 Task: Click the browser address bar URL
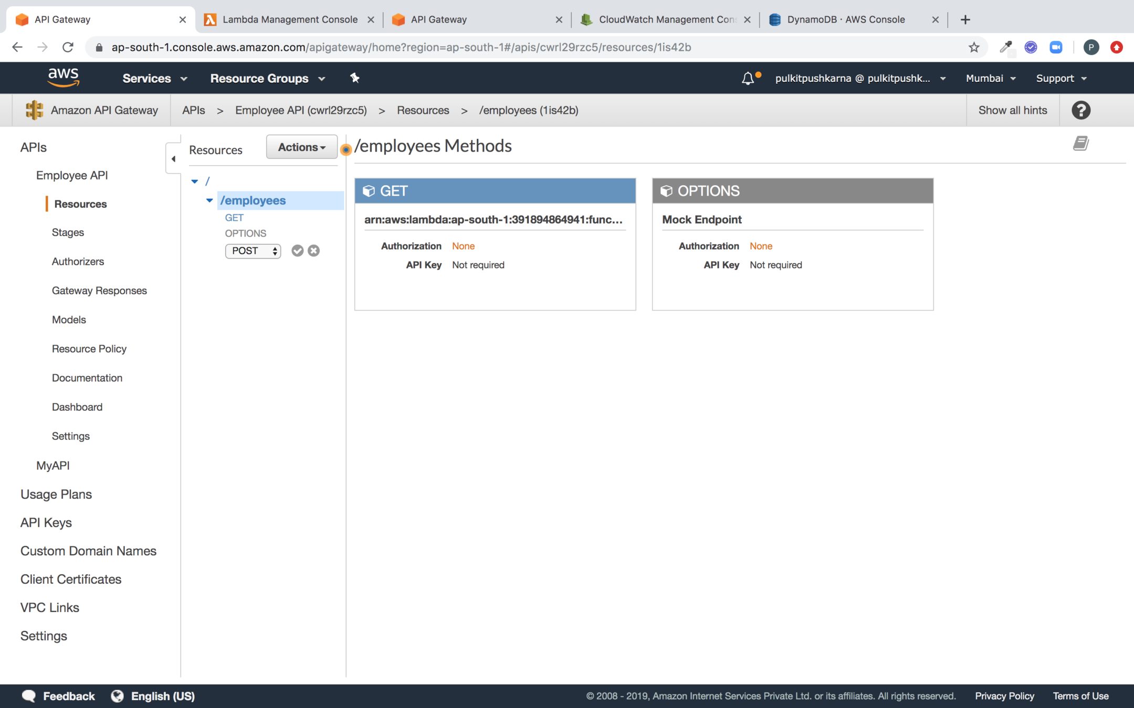401,47
